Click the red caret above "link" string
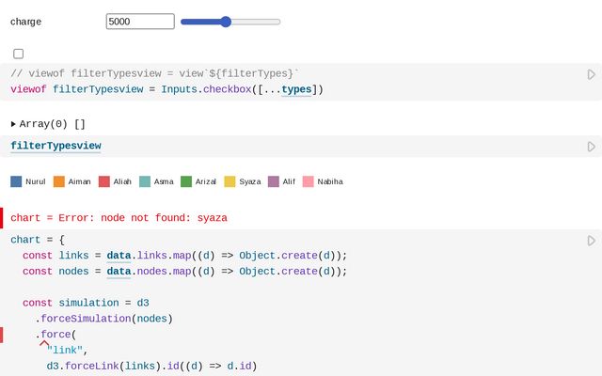 tap(43, 344)
